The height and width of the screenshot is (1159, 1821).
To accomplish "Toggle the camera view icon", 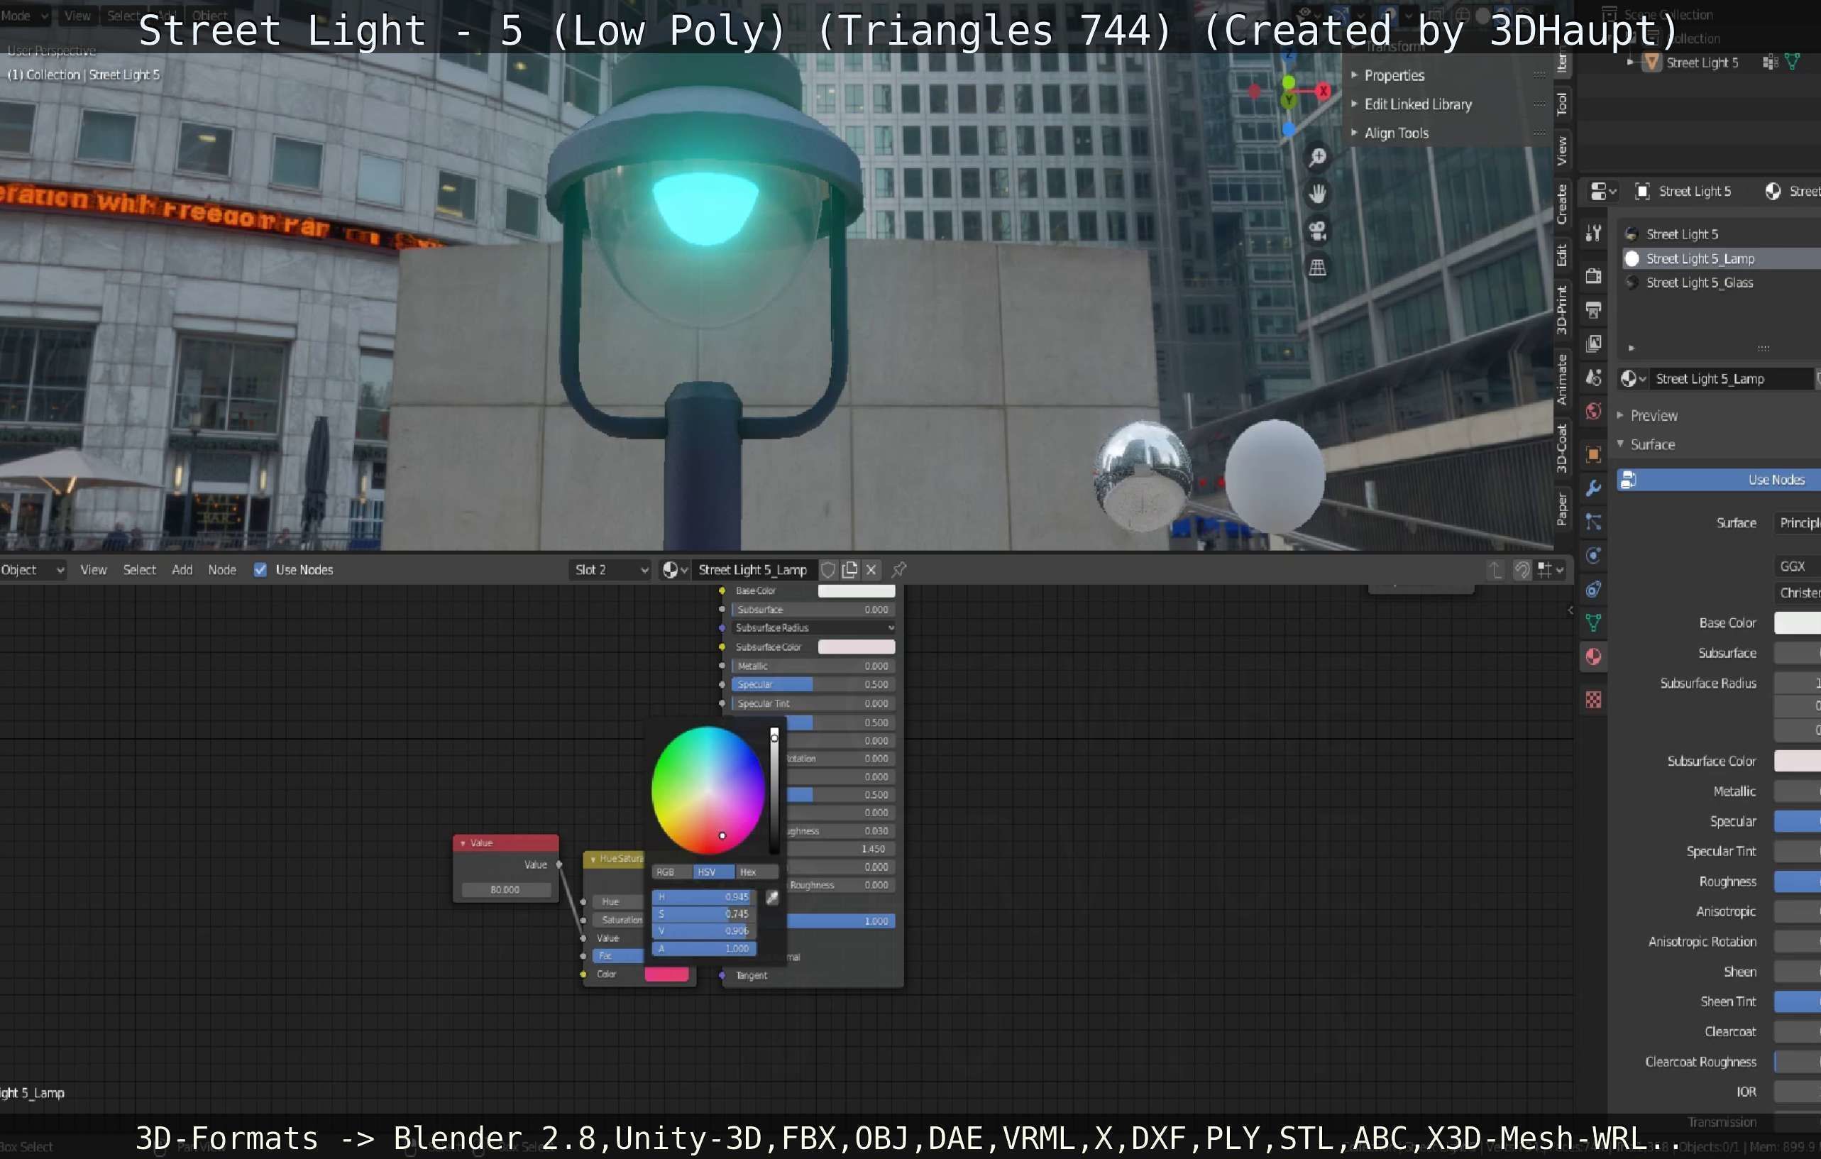I will point(1317,231).
